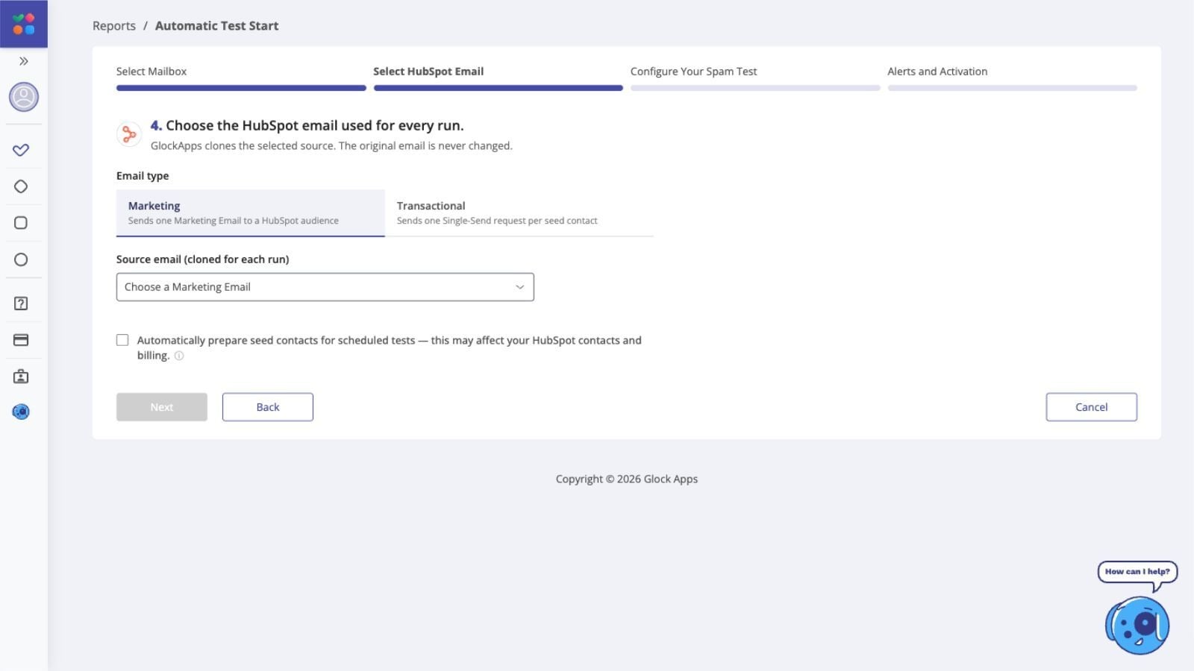The image size is (1194, 671).
Task: Click the Cancel button
Action: (1092, 407)
